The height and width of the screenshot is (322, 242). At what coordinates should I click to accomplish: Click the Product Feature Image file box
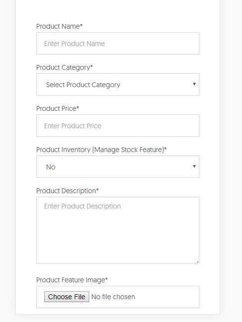(x=118, y=297)
